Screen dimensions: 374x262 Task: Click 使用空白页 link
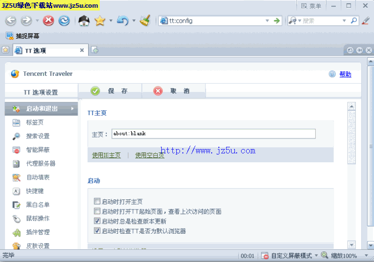pyautogui.click(x=150, y=155)
